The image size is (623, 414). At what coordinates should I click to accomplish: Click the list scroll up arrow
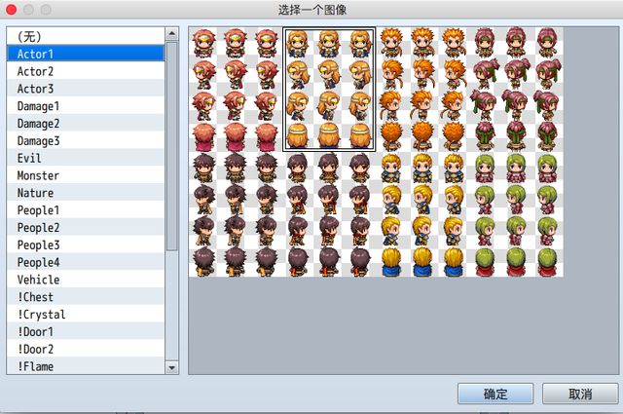click(x=172, y=33)
